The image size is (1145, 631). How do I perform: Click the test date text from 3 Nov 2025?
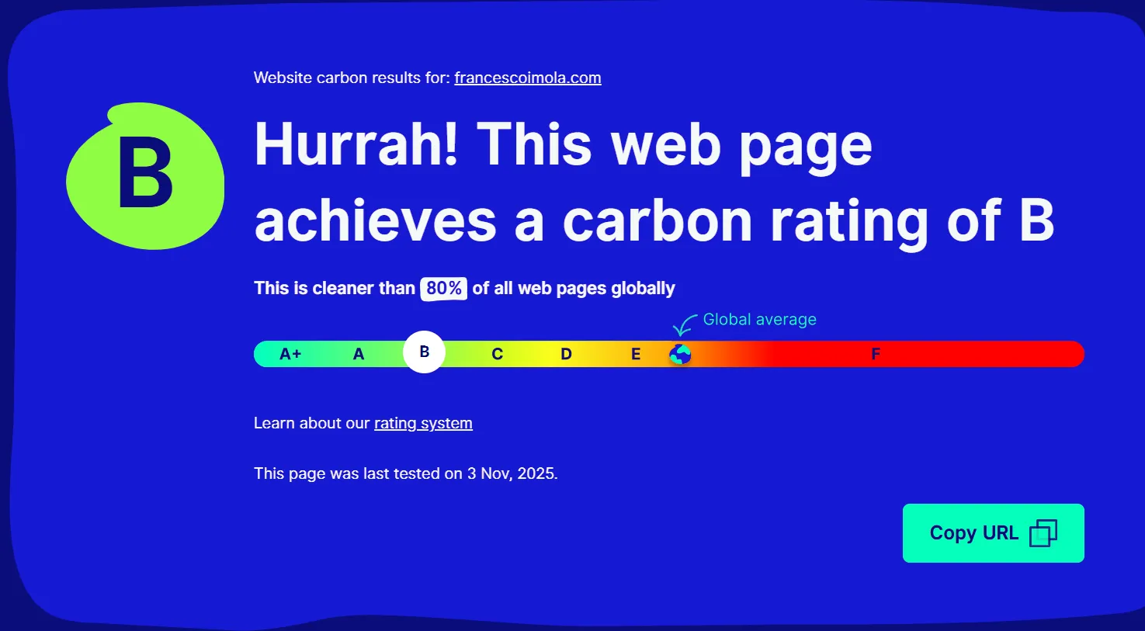[405, 473]
